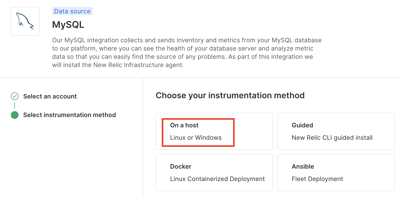402x197 pixels.
Task: Click Linux Containerized Deployment text
Action: pyautogui.click(x=217, y=179)
